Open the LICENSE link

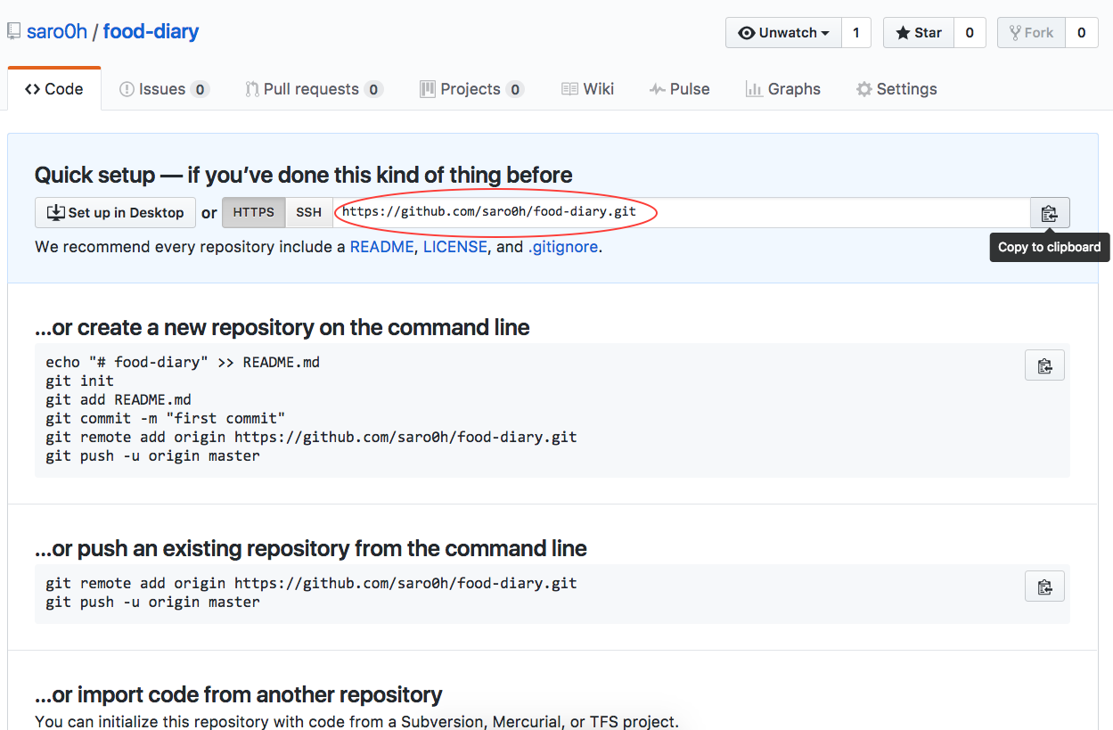pyautogui.click(x=455, y=247)
